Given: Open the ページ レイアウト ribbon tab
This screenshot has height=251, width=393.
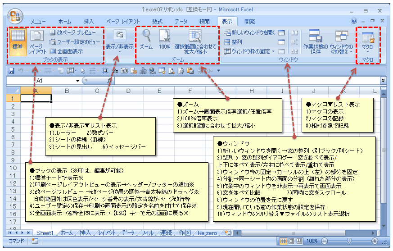Looking at the screenshot, I should click(x=123, y=22).
